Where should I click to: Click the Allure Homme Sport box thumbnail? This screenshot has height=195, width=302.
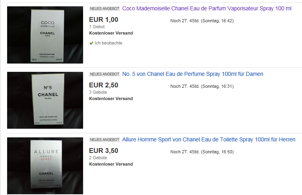(x=45, y=166)
